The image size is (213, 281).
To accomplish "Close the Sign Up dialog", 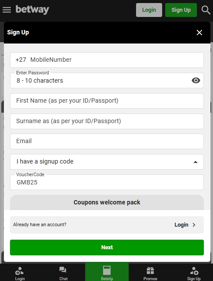I will click(x=199, y=33).
